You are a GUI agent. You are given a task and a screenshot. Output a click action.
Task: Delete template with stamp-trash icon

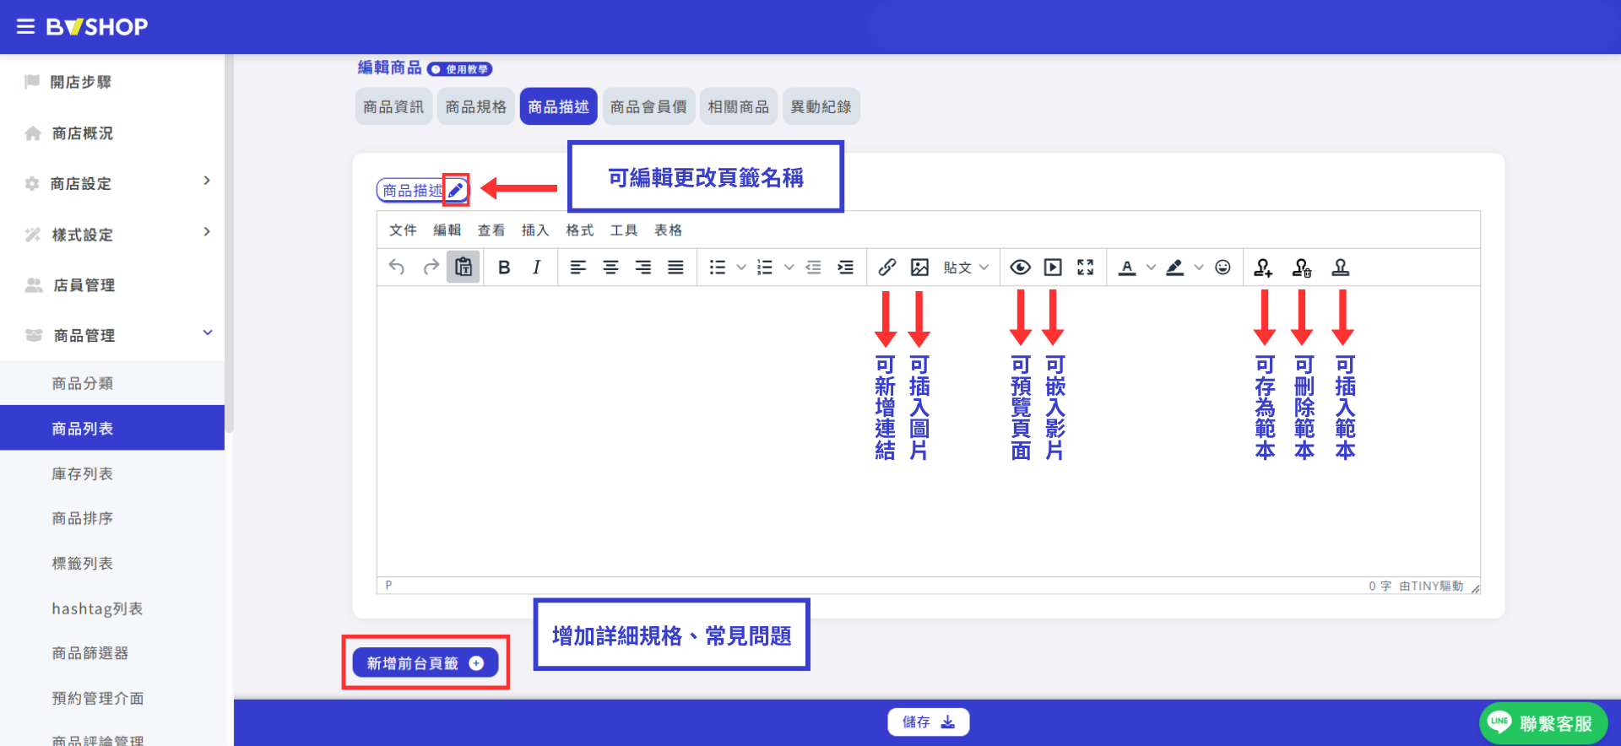pos(1302,268)
